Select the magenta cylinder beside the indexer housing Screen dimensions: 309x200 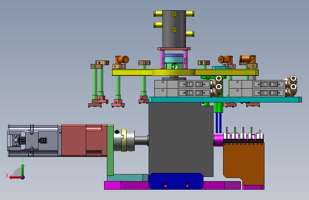tap(218, 140)
